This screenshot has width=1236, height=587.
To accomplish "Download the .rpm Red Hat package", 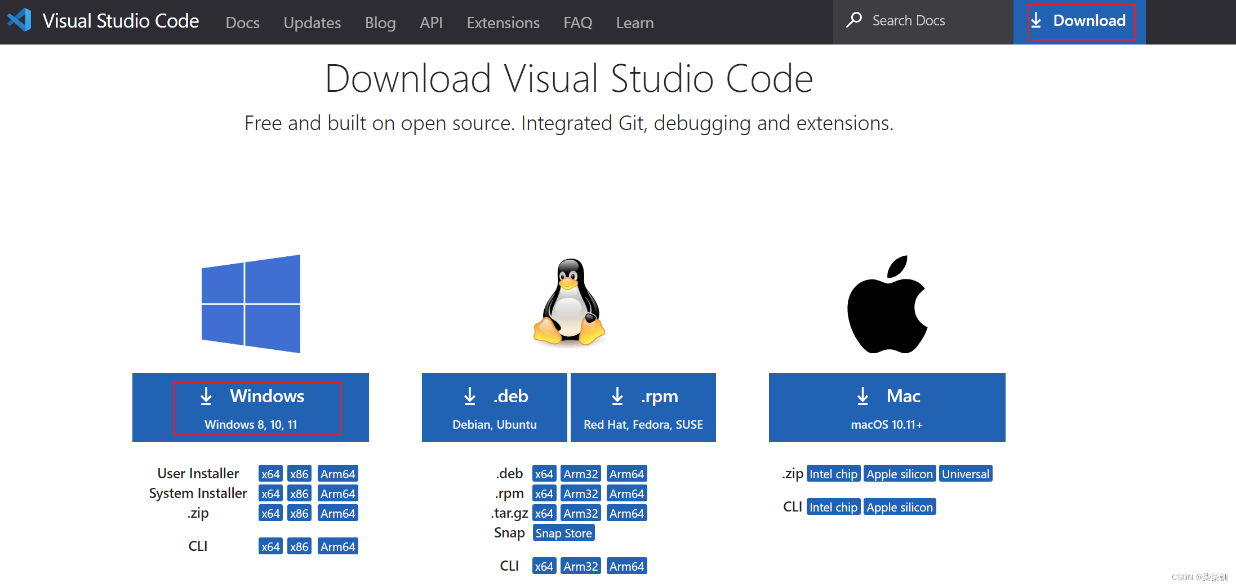I will pos(643,407).
